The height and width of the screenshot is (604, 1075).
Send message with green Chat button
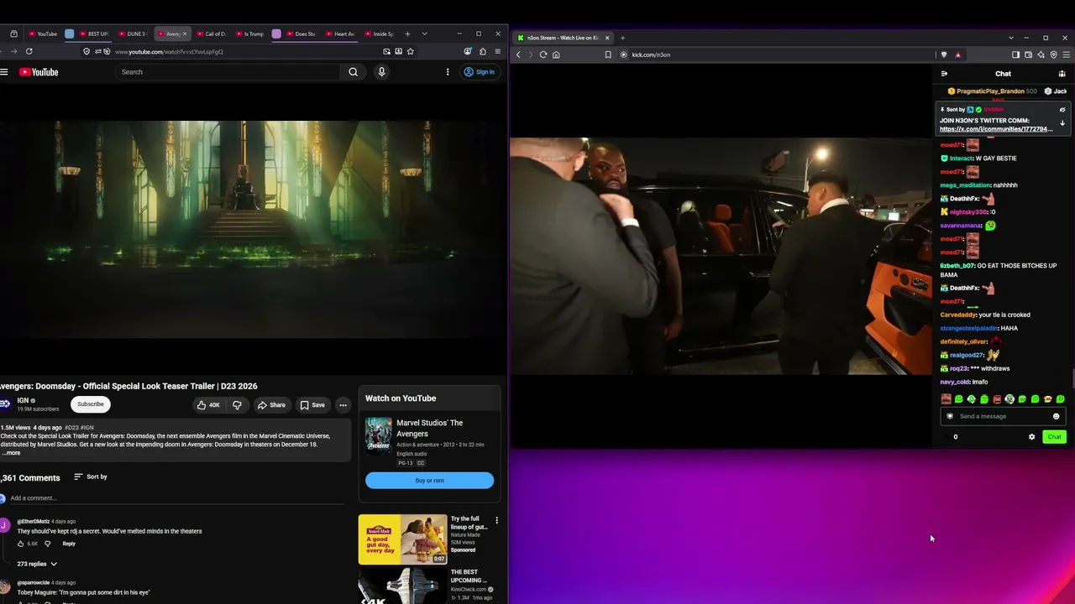[x=1054, y=437]
